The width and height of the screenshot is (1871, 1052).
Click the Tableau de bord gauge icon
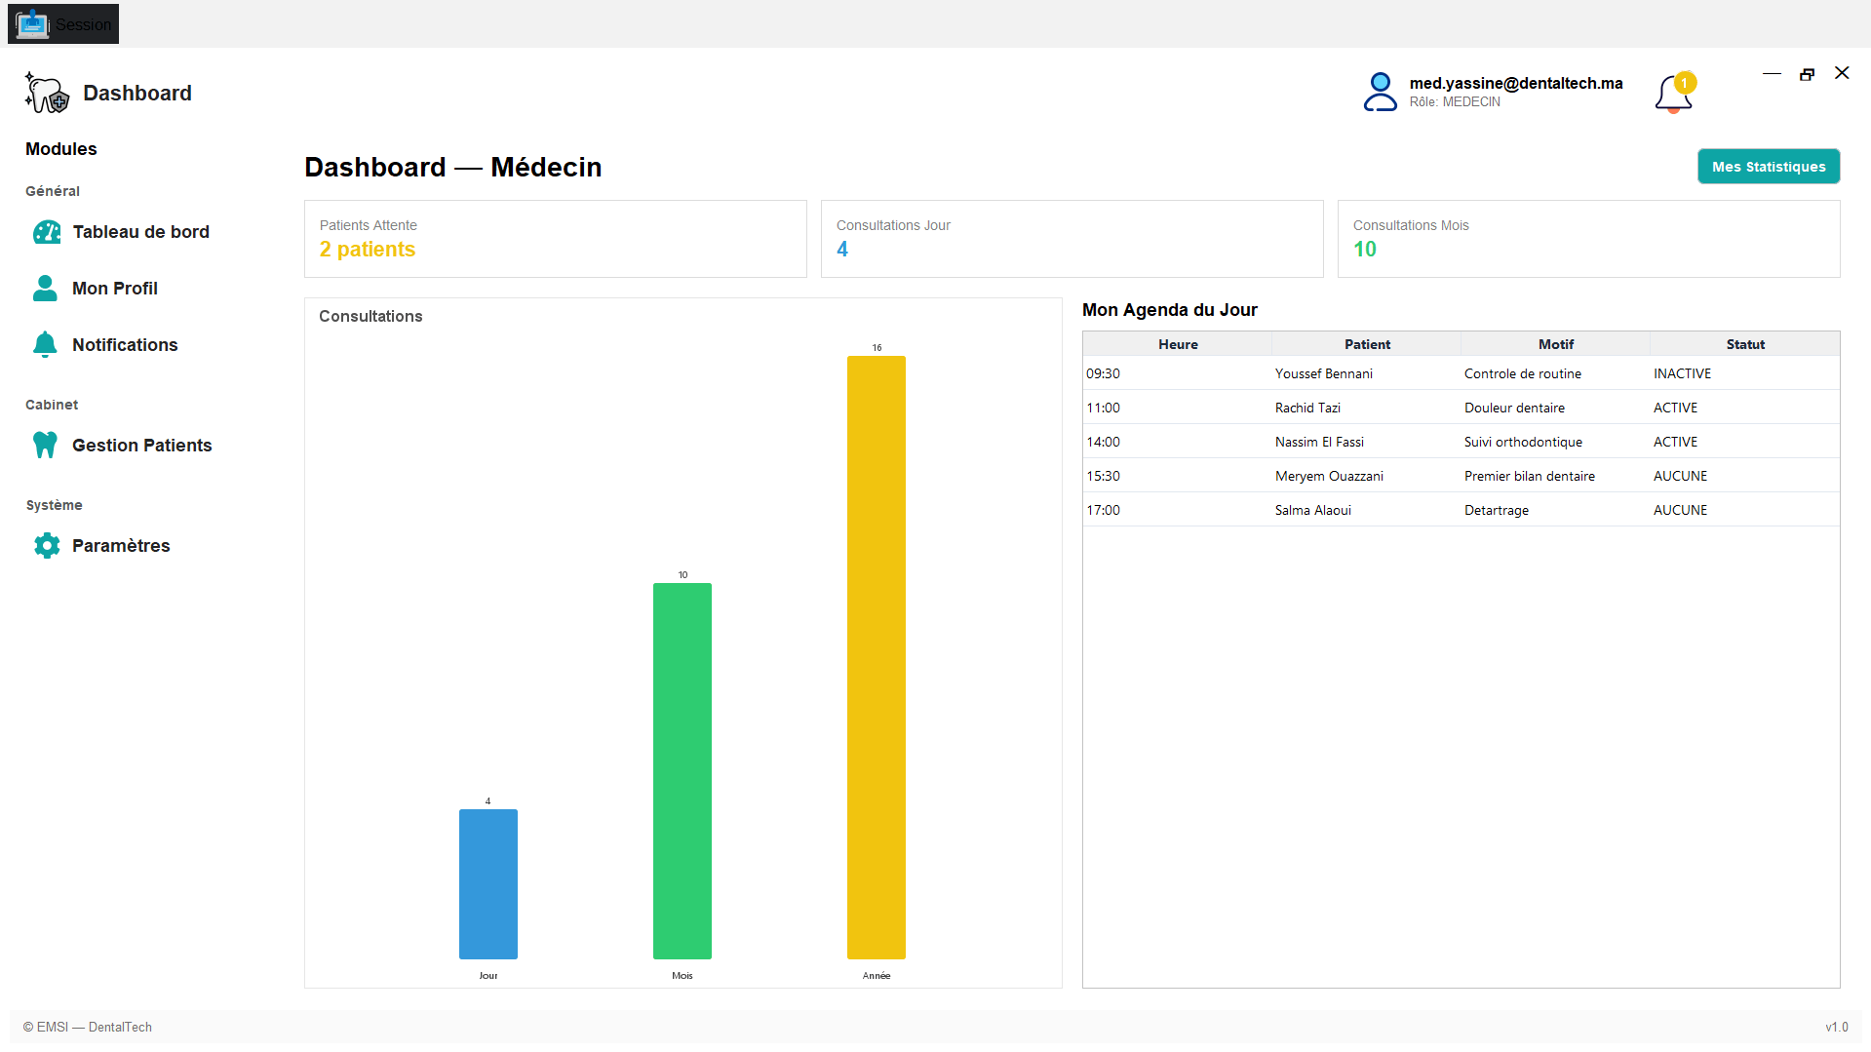(47, 232)
